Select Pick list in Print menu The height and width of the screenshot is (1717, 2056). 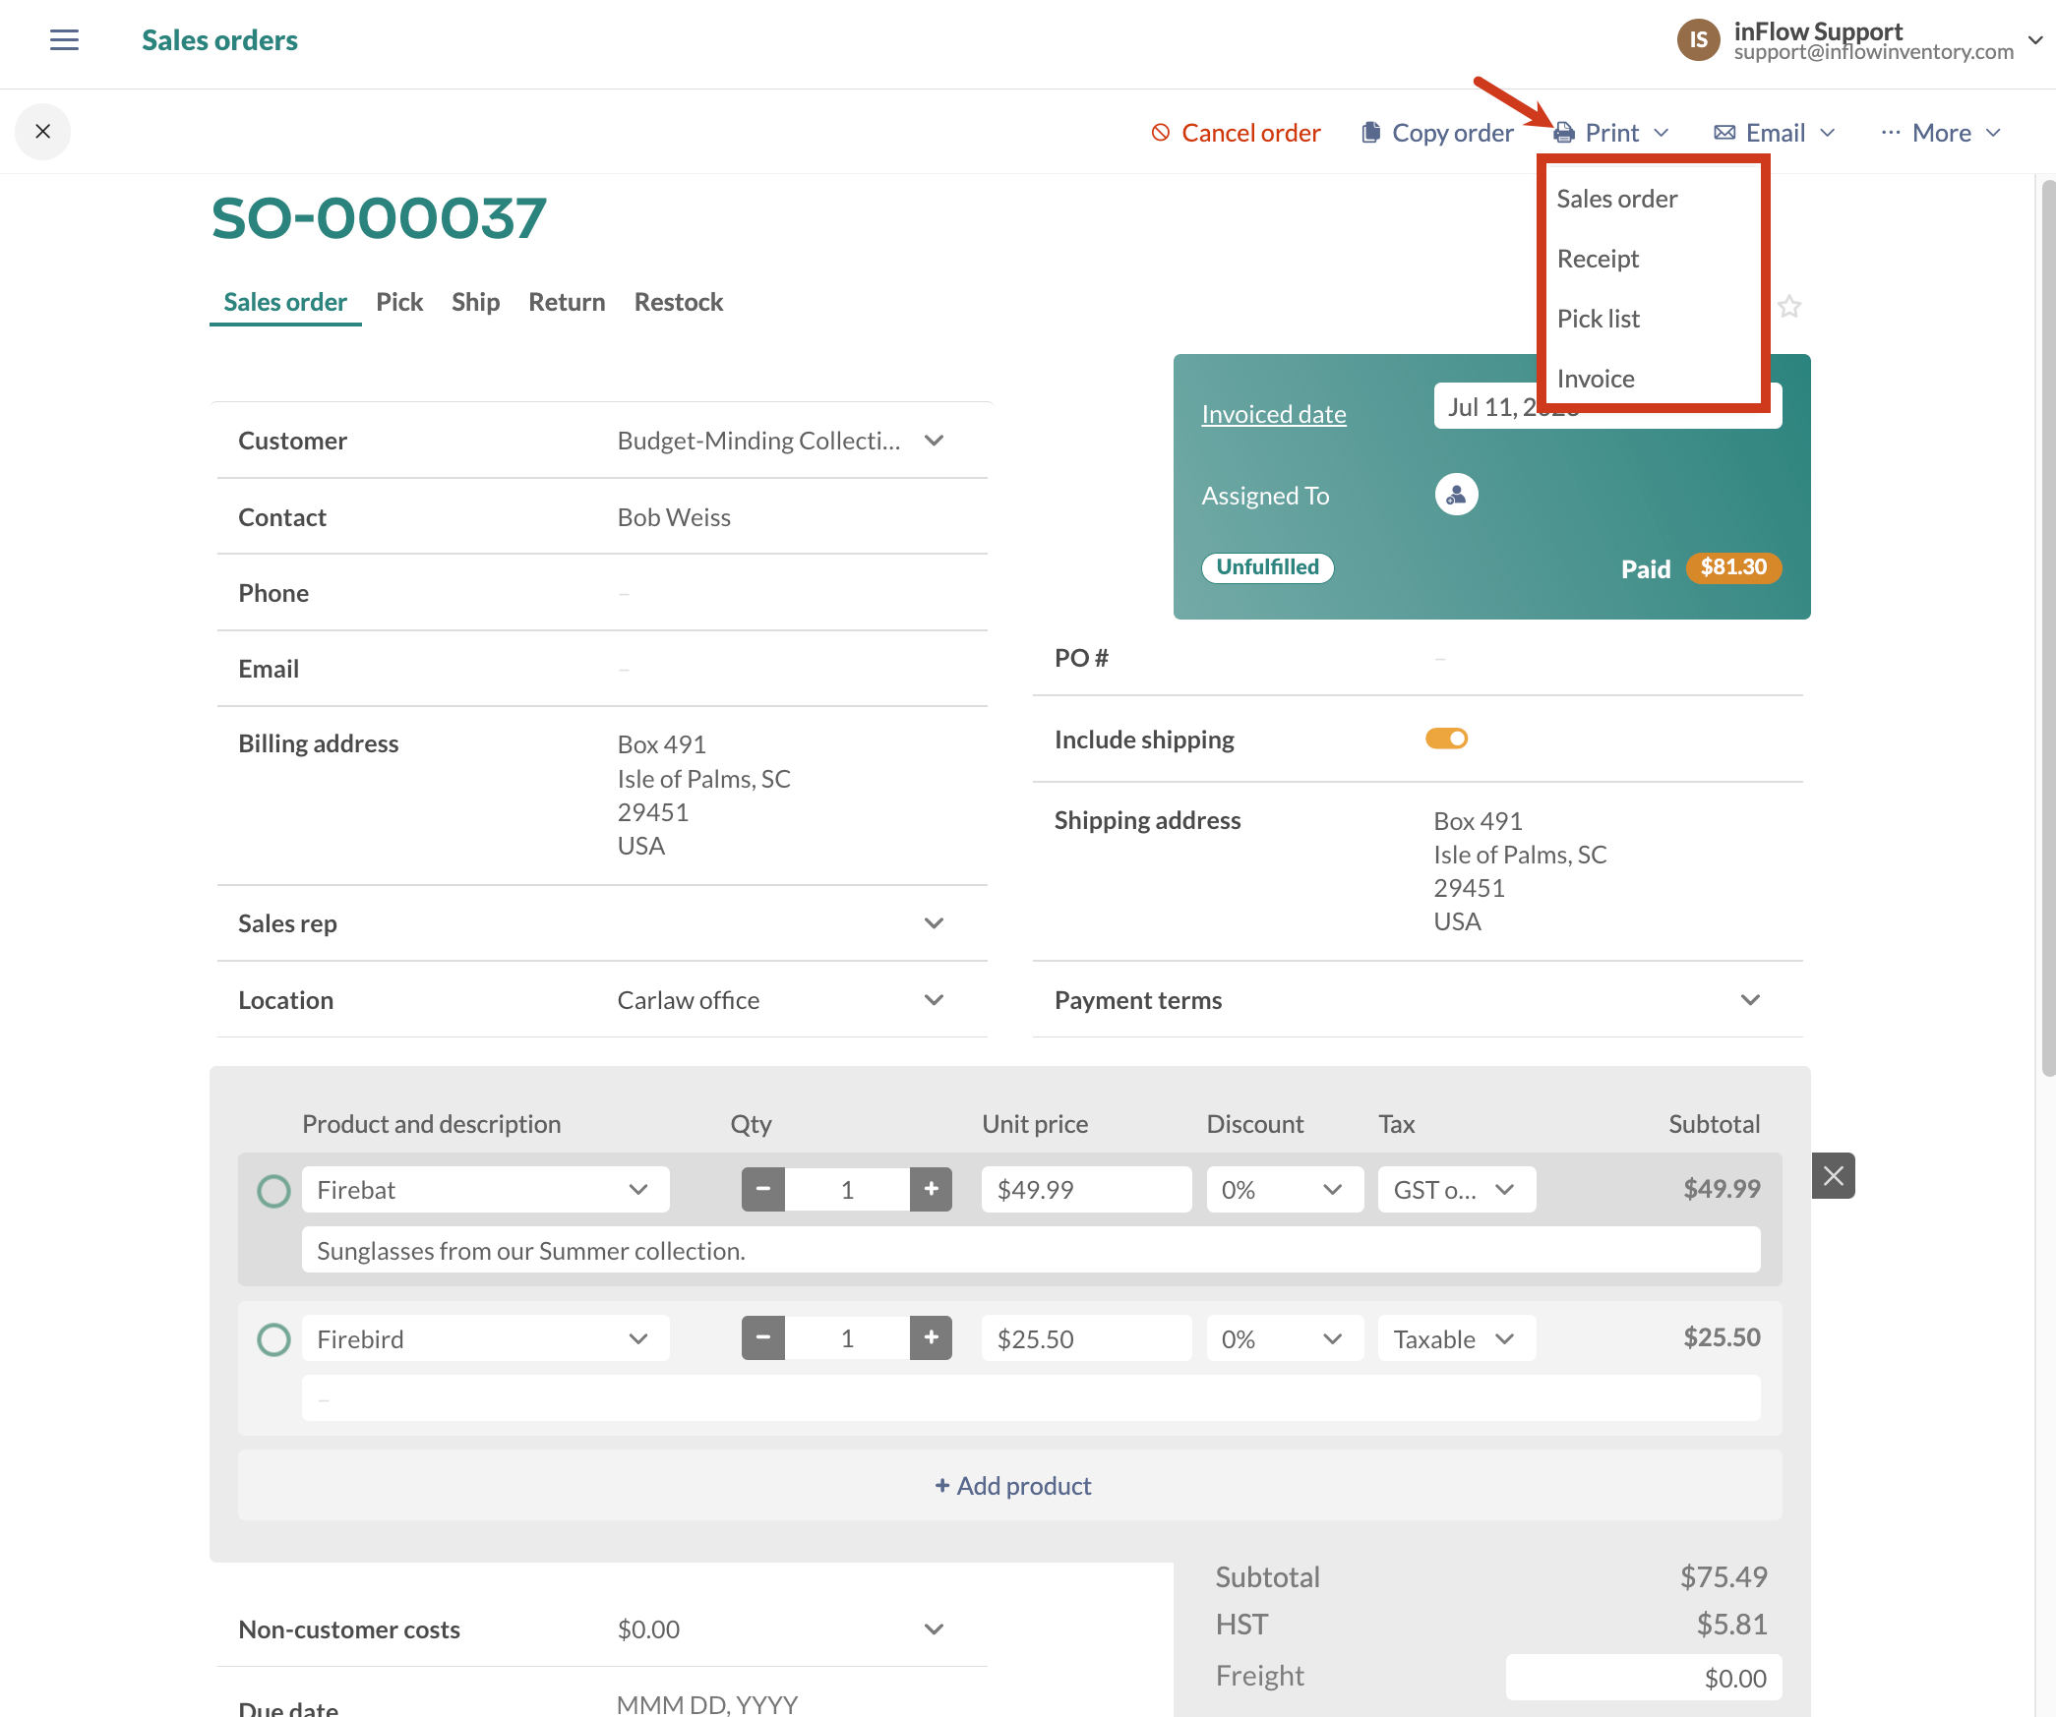1598,319
